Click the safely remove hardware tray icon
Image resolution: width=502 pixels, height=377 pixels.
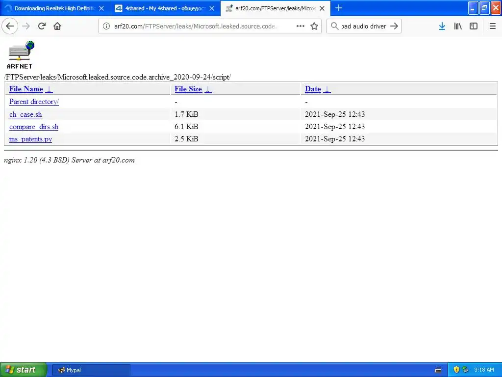pos(466,370)
